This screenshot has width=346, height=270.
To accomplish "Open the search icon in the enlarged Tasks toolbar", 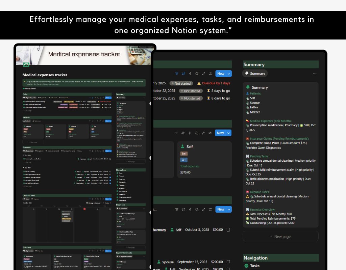I will (x=197, y=74).
